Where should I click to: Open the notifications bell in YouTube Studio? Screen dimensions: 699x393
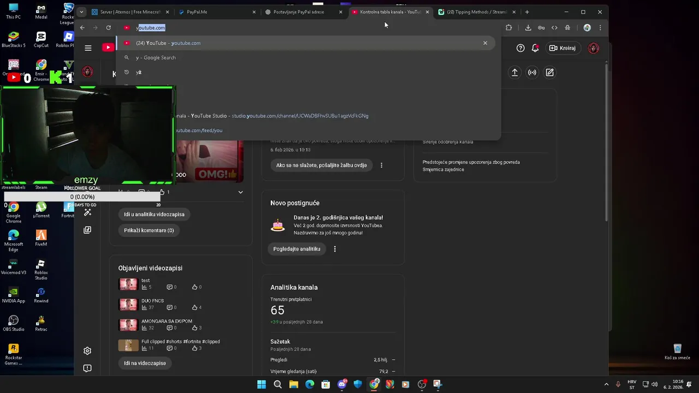click(x=535, y=48)
